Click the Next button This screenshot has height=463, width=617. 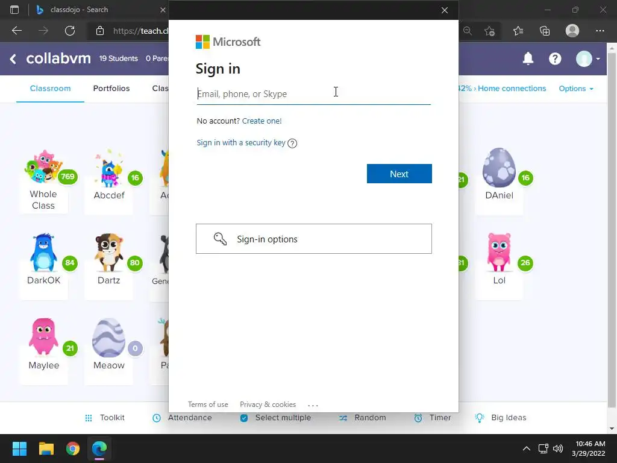point(399,174)
